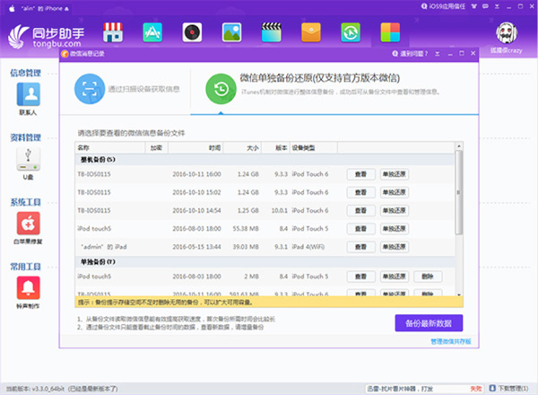Open the U盘 USB drive icon
This screenshot has width=538, height=395.
[x=28, y=159]
